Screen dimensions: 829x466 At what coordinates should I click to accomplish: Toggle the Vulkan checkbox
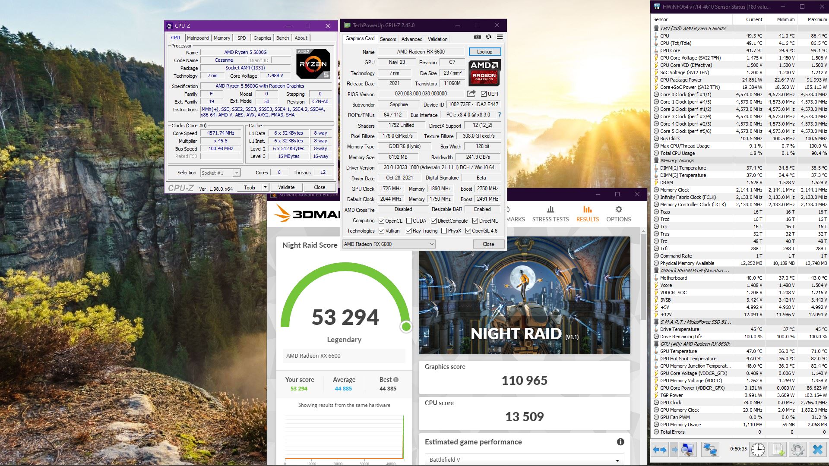pos(381,231)
